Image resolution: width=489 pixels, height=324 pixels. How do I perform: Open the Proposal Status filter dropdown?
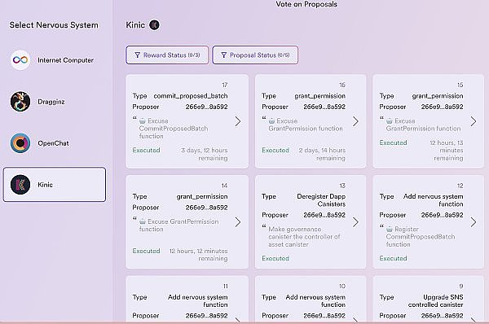(255, 55)
